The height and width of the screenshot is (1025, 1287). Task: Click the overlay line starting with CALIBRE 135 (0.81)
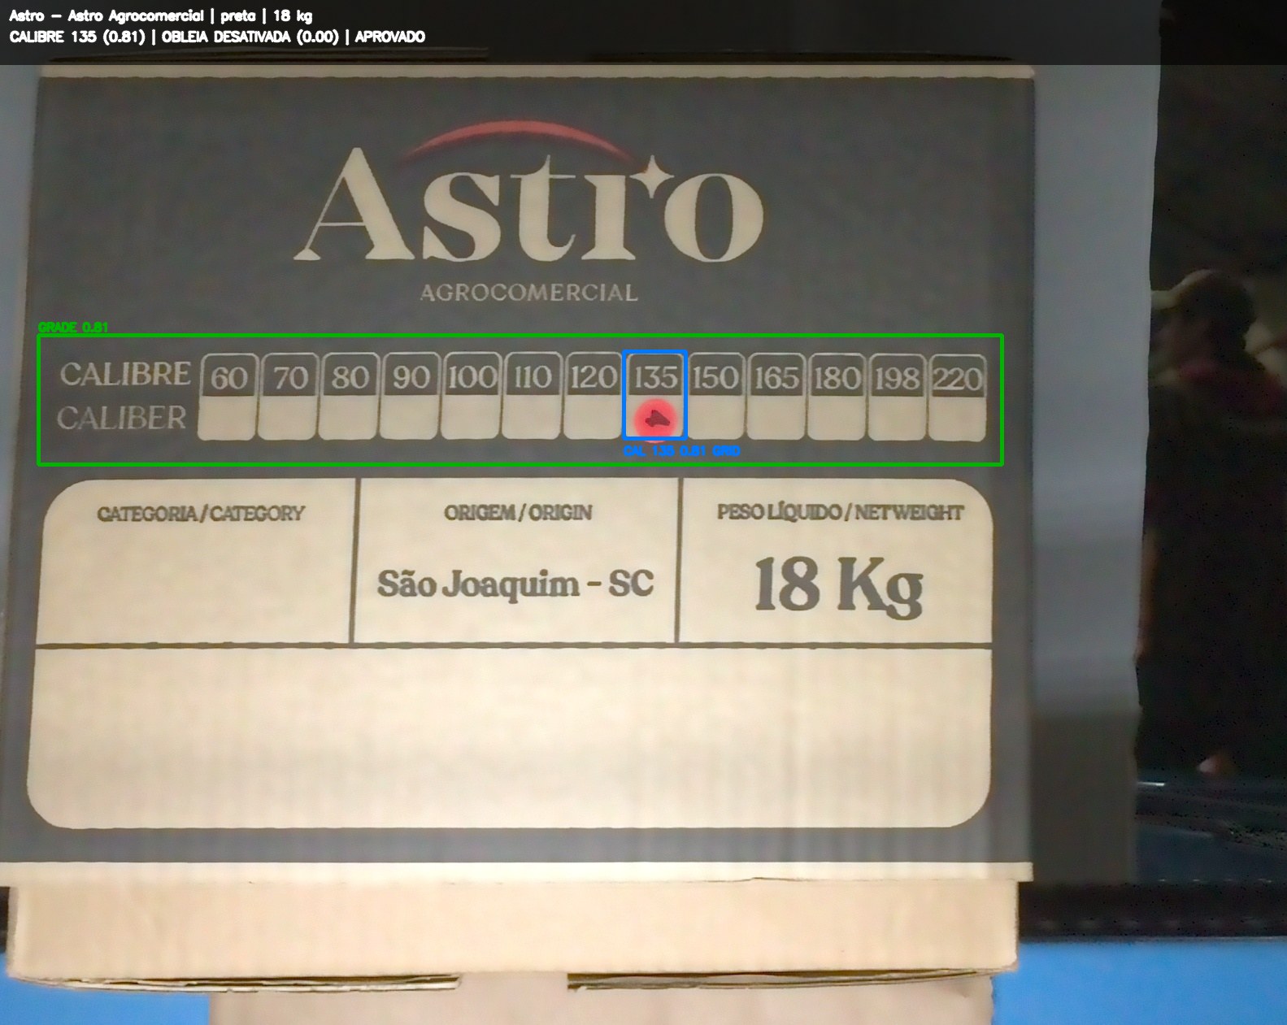click(x=217, y=37)
